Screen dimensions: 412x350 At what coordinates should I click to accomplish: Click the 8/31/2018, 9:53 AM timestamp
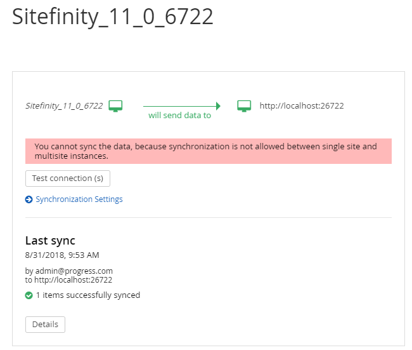tap(62, 255)
